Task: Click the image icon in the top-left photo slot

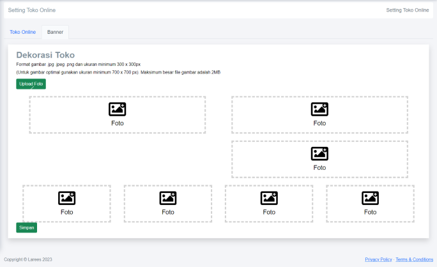Action: tap(117, 109)
